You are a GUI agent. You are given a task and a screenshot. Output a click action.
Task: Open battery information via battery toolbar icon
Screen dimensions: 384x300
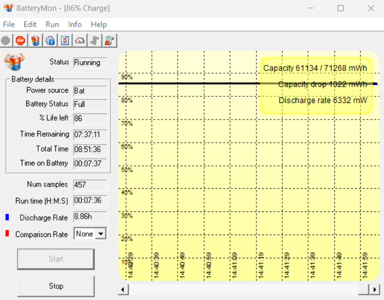(35, 41)
